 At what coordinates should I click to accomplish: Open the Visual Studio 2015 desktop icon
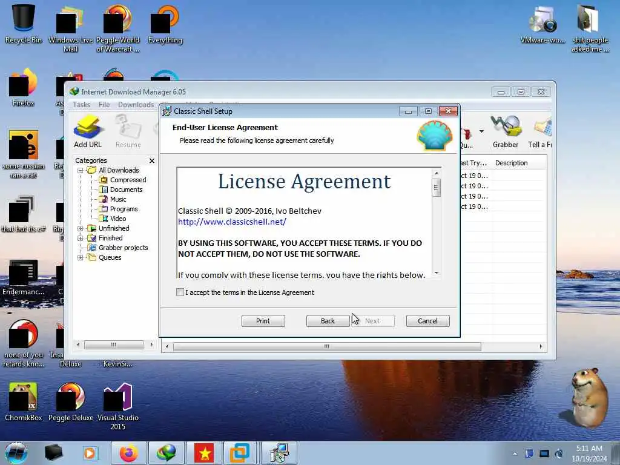(x=118, y=406)
